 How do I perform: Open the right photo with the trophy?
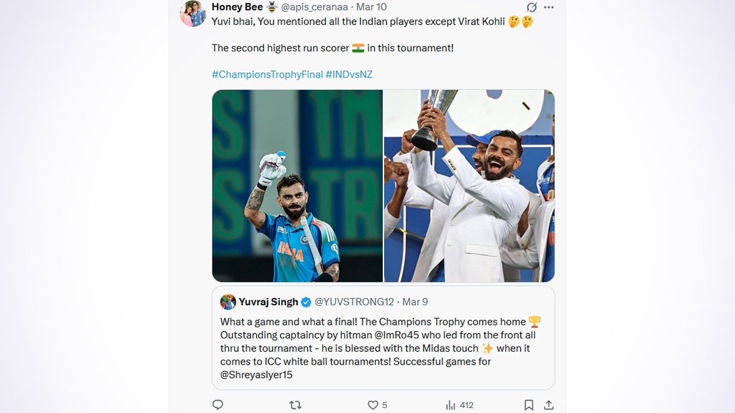tap(469, 186)
